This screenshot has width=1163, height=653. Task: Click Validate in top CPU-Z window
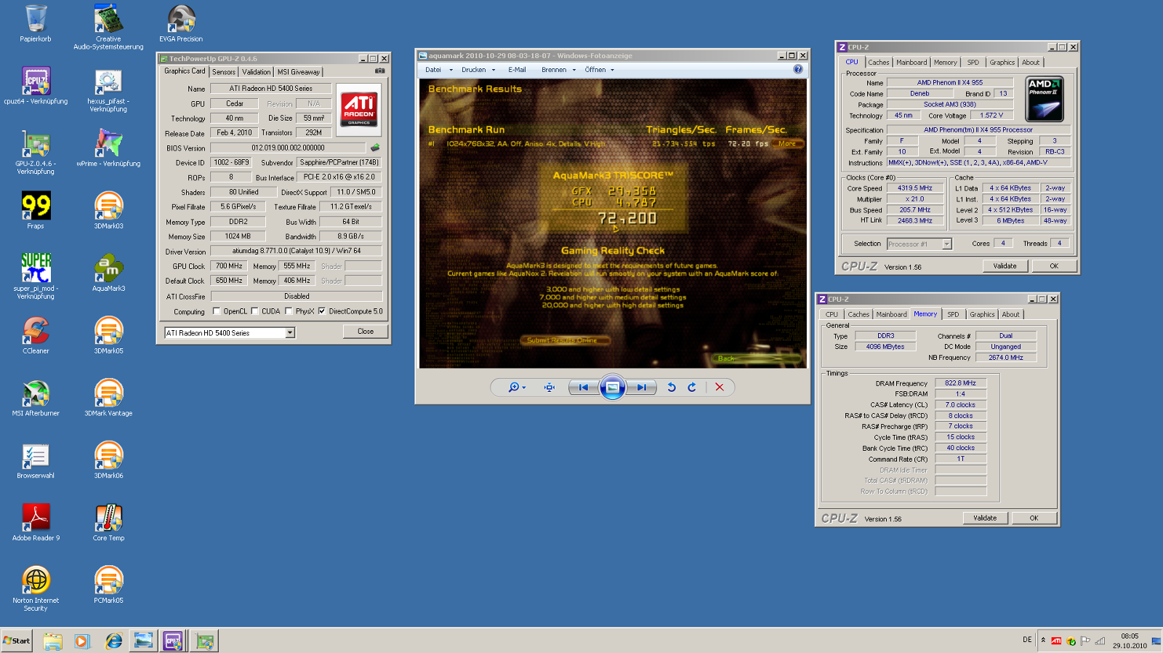coord(1005,266)
